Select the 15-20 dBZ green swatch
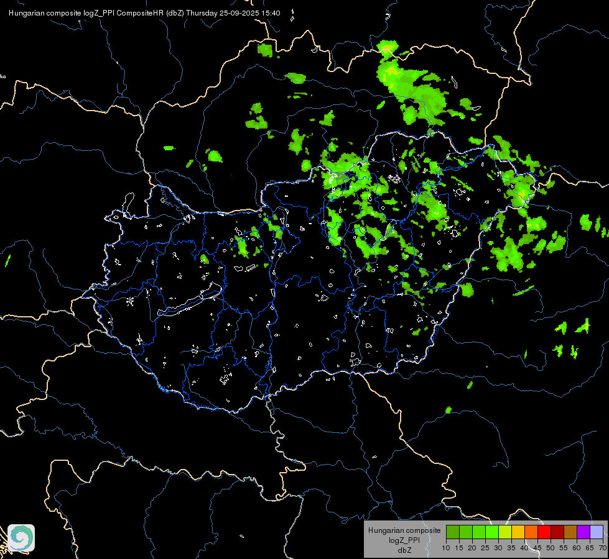Viewport: 609px width, 559px height. click(466, 532)
